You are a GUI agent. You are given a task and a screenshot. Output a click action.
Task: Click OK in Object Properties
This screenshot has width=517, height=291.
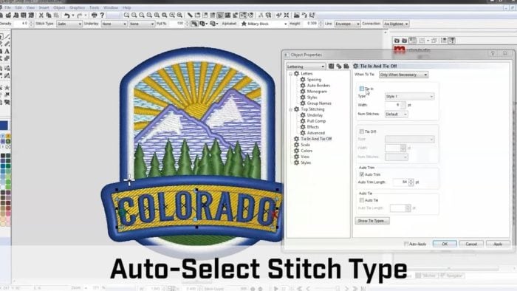click(x=445, y=244)
